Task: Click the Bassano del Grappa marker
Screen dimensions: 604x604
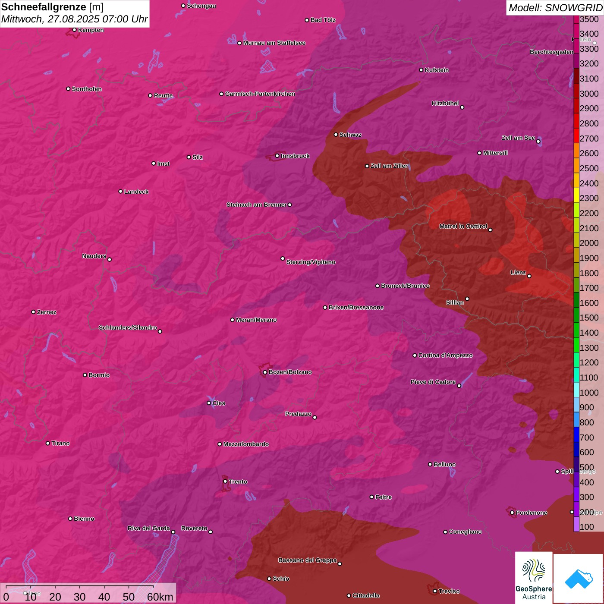Action: point(340,564)
